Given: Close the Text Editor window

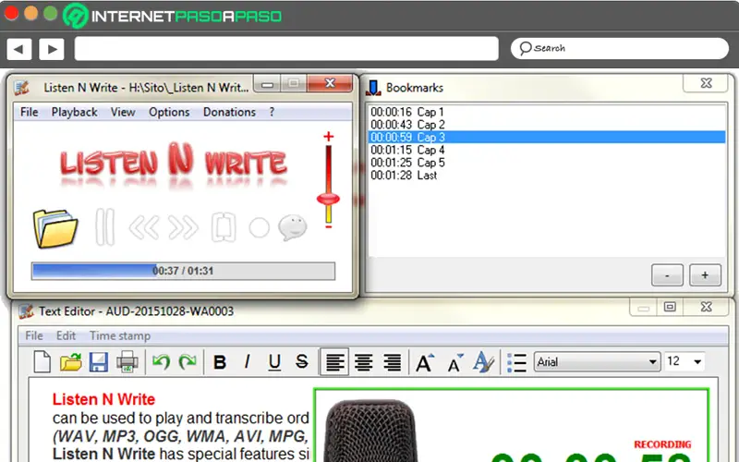Looking at the screenshot, I should tap(706, 307).
